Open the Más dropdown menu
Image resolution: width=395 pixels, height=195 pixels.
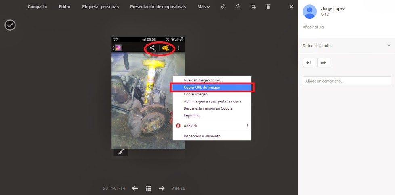(204, 7)
